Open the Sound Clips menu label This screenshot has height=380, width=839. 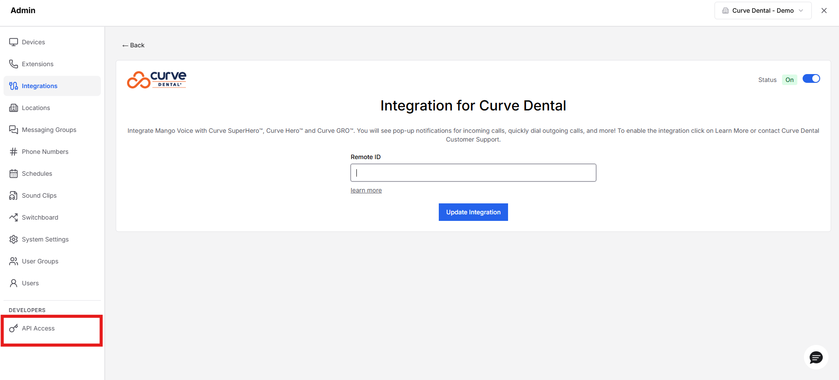pos(39,195)
